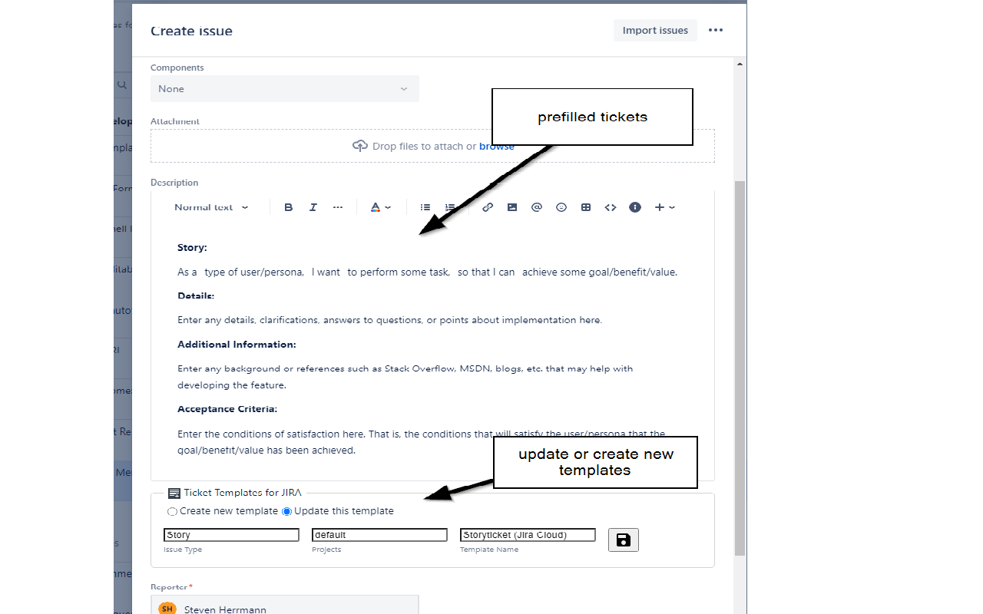The width and height of the screenshot is (983, 614).
Task: Click the Template Name input field
Action: coord(528,534)
